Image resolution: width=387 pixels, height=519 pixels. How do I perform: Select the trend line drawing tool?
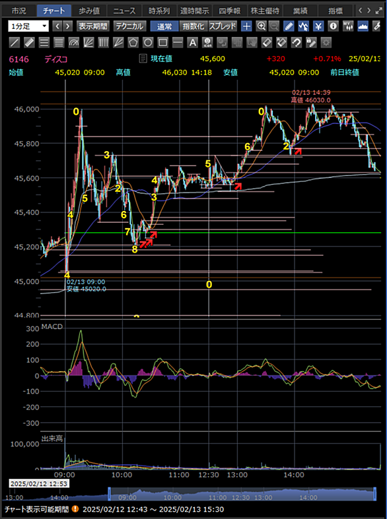(15, 42)
